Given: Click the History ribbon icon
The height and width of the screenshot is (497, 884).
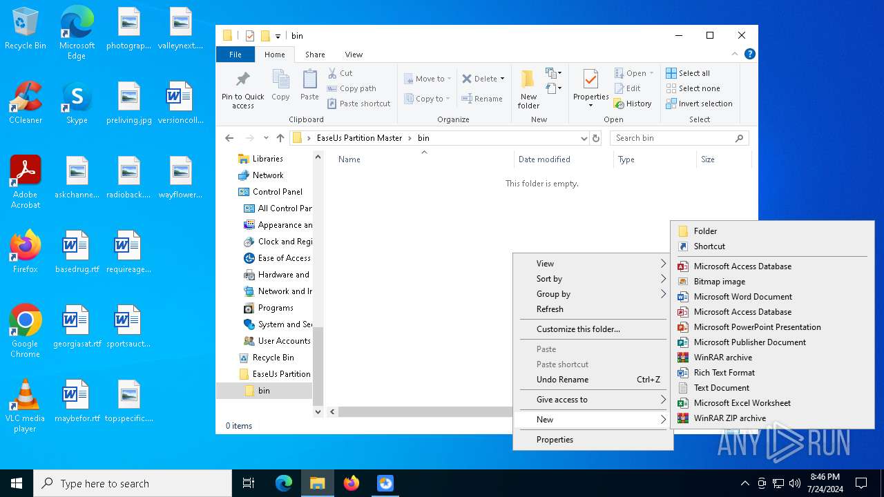Looking at the screenshot, I should (619, 104).
